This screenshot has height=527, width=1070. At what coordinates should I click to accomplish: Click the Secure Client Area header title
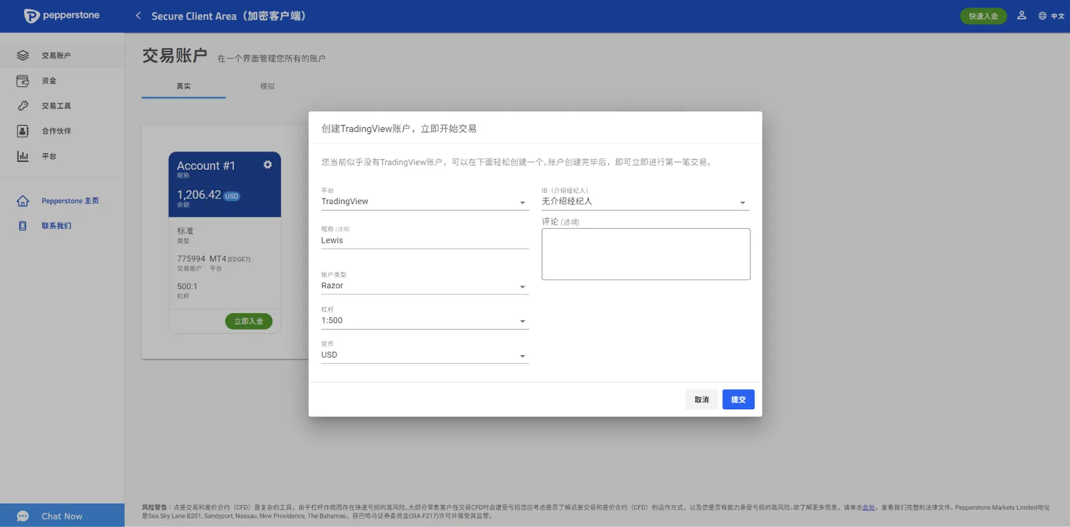coord(228,16)
